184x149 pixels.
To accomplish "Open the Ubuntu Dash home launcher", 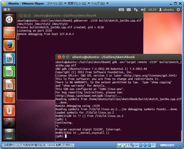I will (9, 20).
